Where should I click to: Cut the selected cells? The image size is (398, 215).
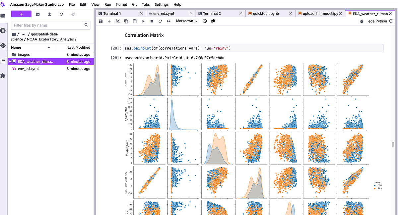pyautogui.click(x=117, y=21)
